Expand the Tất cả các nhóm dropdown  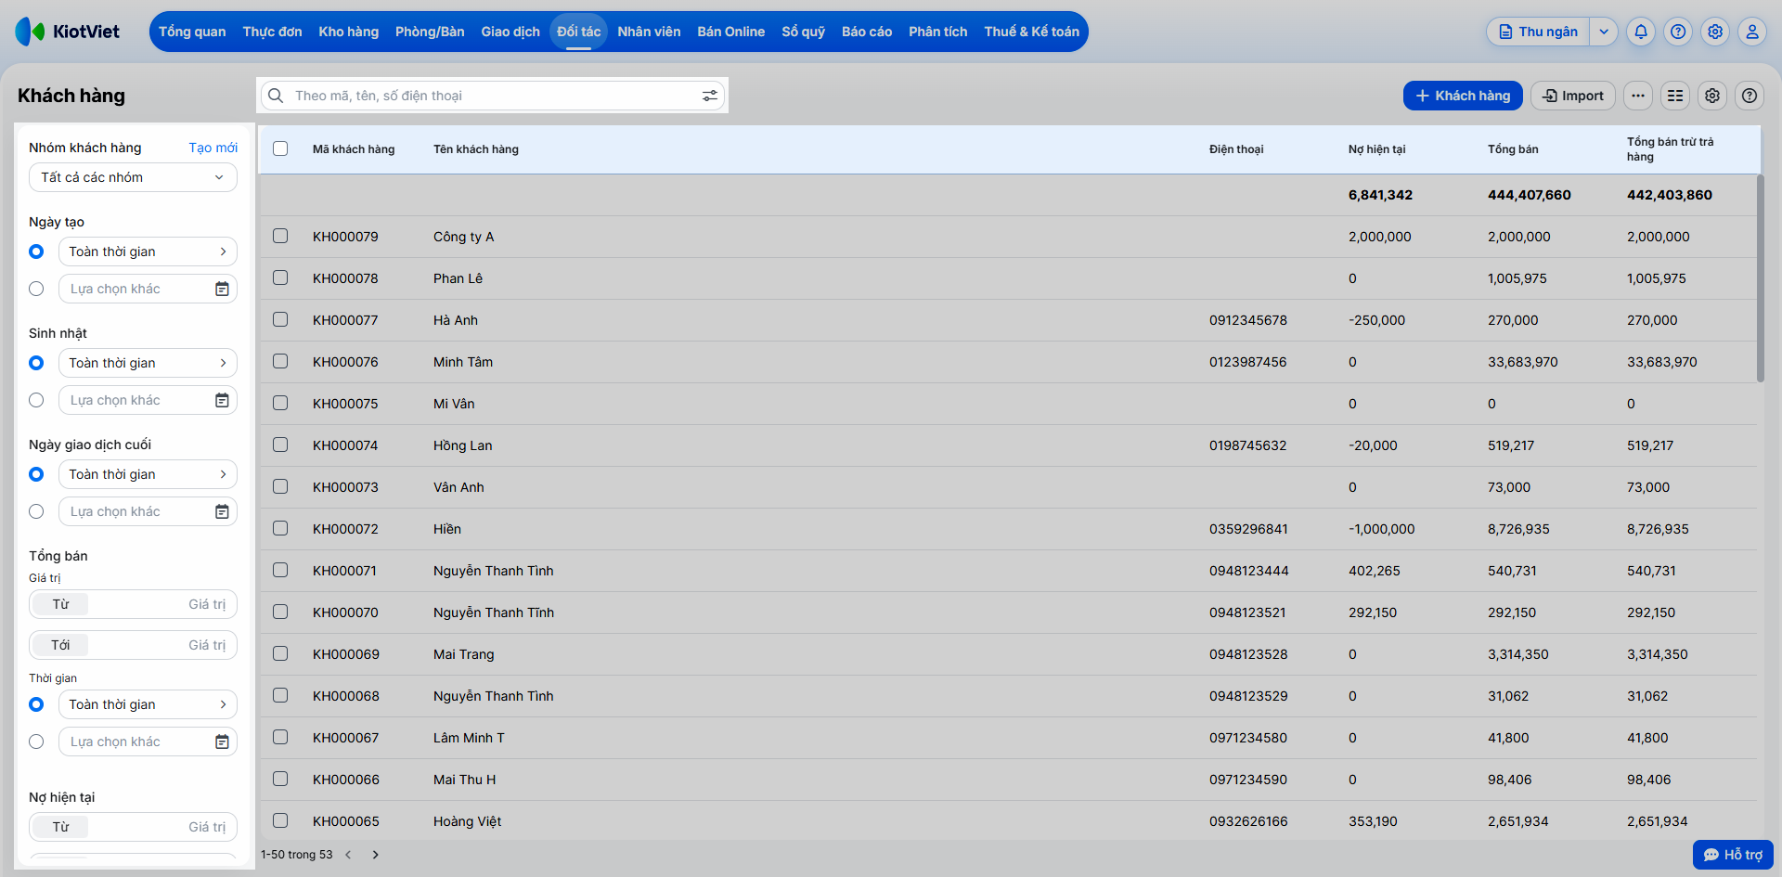[x=133, y=177]
